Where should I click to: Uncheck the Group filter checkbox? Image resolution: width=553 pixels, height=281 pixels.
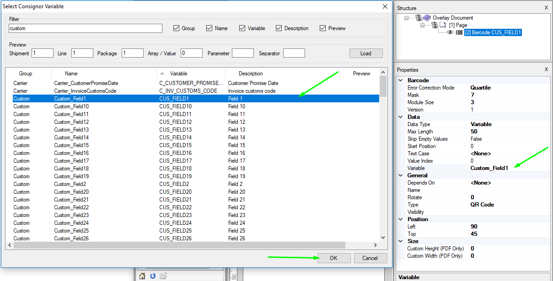[x=177, y=28]
